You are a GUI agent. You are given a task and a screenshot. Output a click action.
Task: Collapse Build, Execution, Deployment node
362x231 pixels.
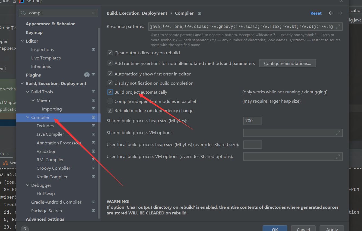point(22,83)
